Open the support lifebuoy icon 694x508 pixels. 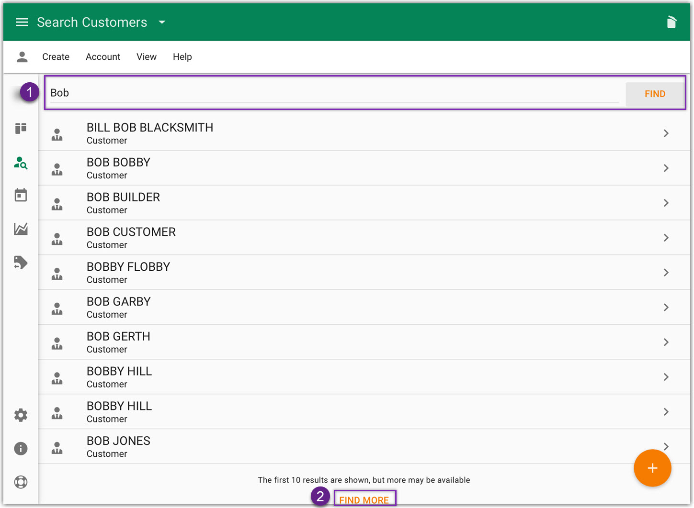21,482
